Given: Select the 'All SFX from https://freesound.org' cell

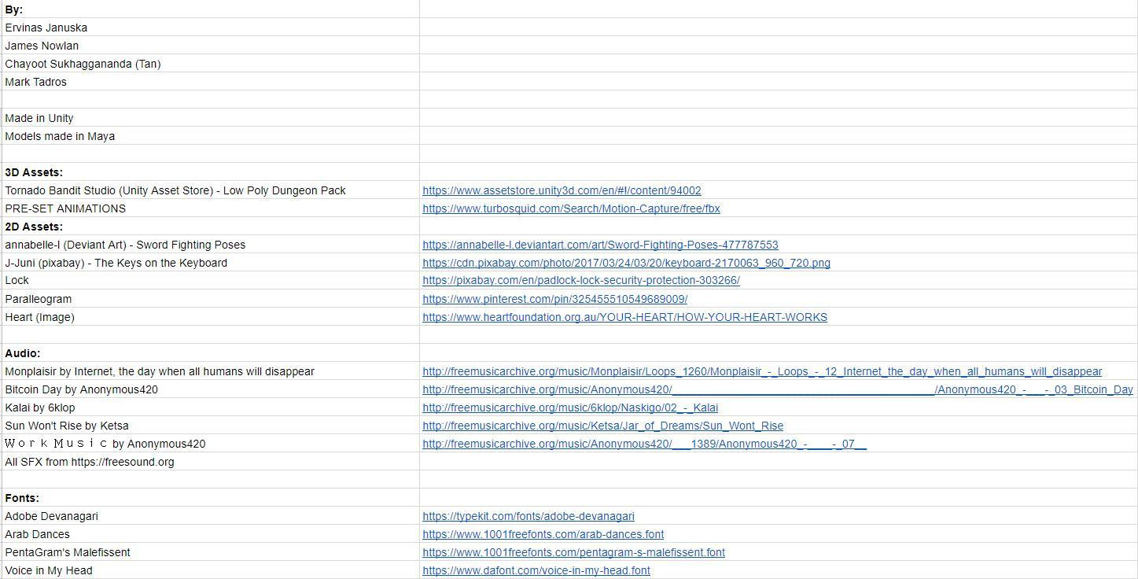Looking at the screenshot, I should click(211, 462).
